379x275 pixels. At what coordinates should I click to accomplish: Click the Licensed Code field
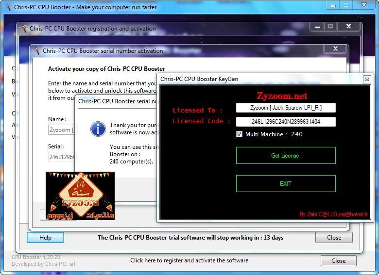(286, 122)
